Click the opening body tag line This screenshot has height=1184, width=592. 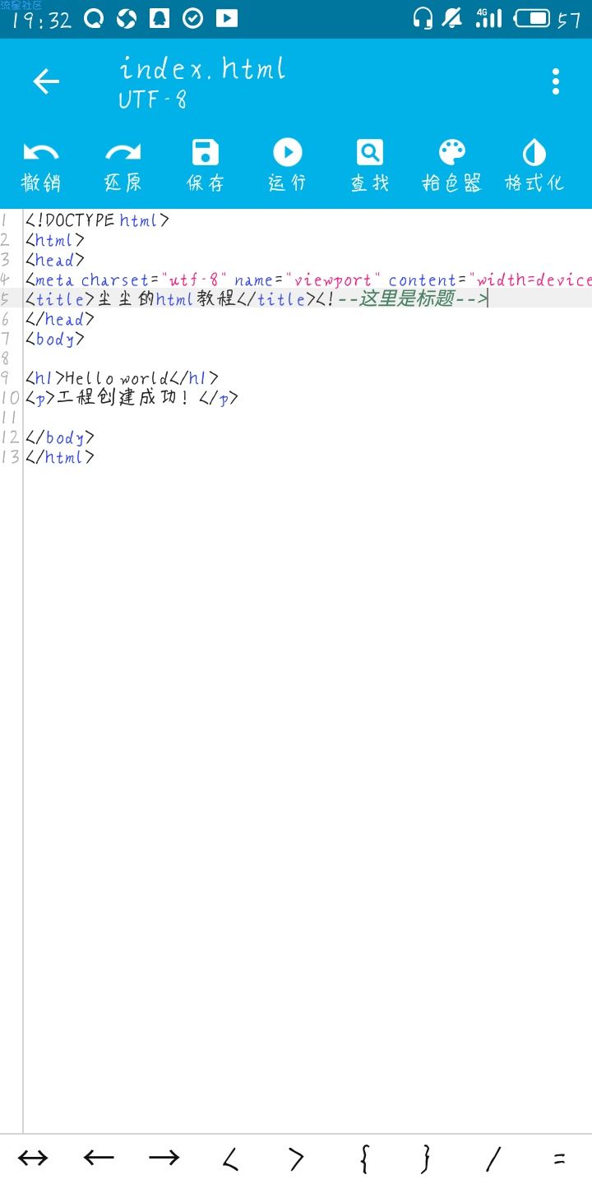coord(54,339)
